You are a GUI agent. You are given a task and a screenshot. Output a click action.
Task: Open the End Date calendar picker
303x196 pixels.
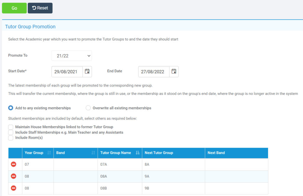(x=174, y=71)
